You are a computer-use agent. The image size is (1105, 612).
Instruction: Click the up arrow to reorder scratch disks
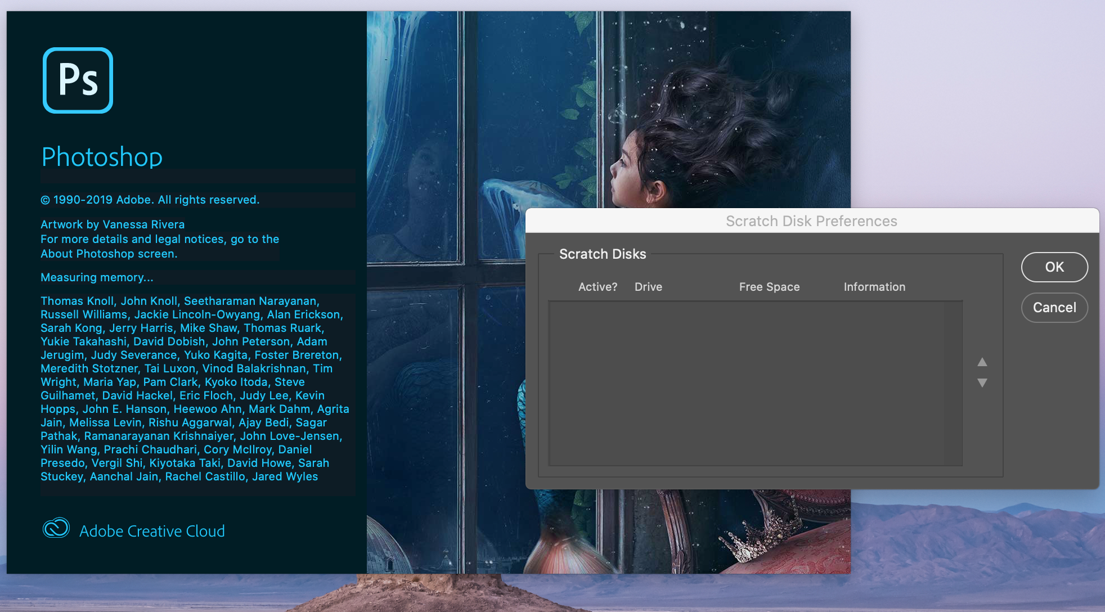[x=982, y=362]
